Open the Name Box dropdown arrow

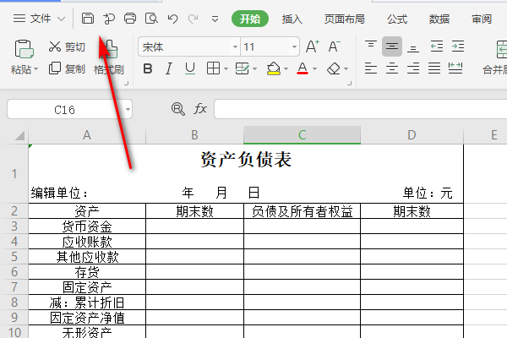point(128,109)
